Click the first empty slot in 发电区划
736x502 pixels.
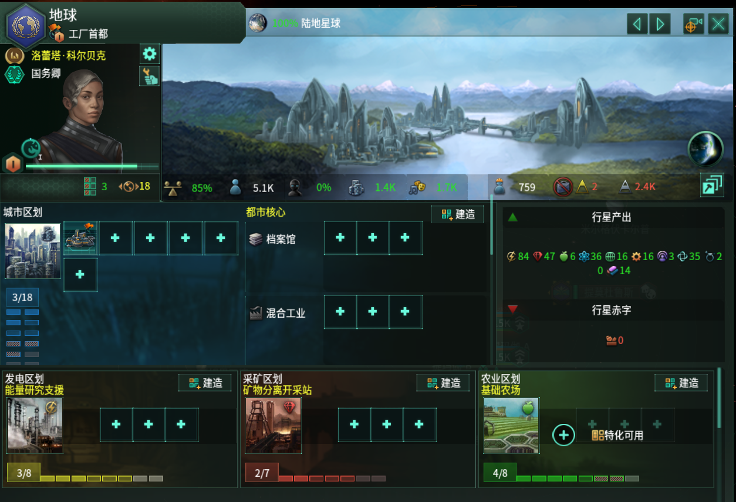tap(116, 424)
